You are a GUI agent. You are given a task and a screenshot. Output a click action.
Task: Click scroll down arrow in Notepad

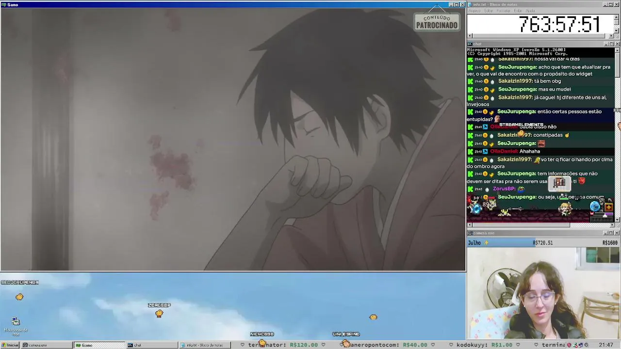[617, 31]
